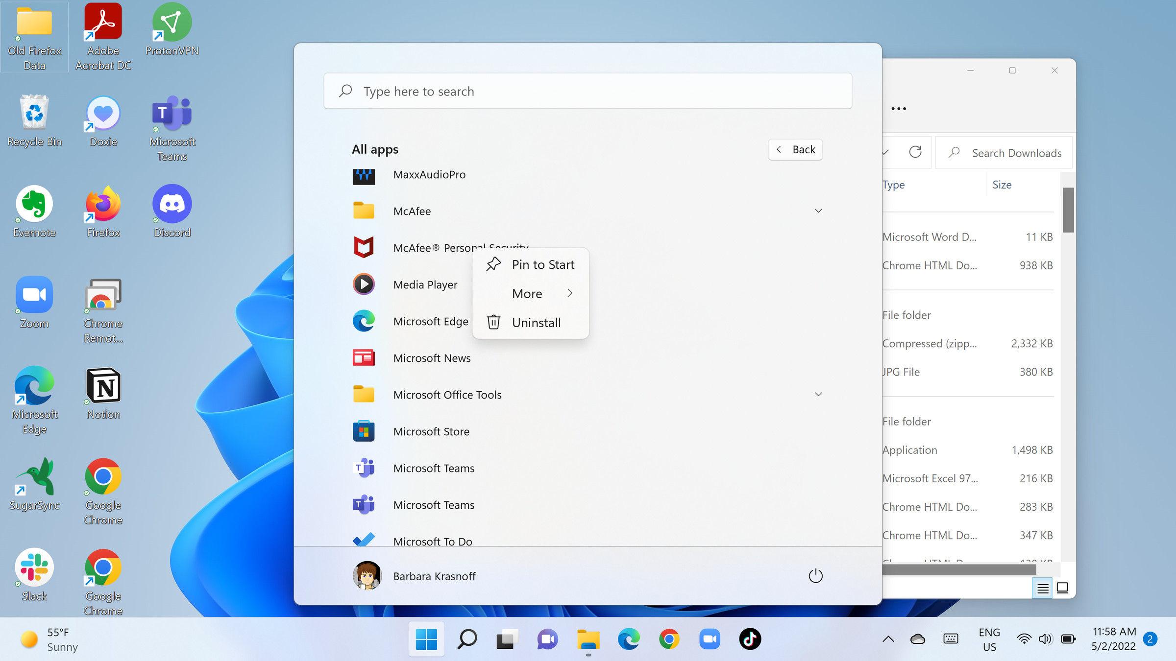
Task: Click the TikTok taskbar icon
Action: tap(750, 639)
